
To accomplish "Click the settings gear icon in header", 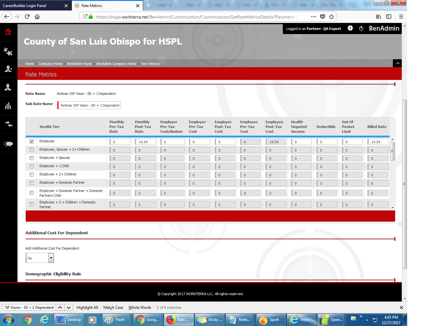I will click(x=350, y=28).
